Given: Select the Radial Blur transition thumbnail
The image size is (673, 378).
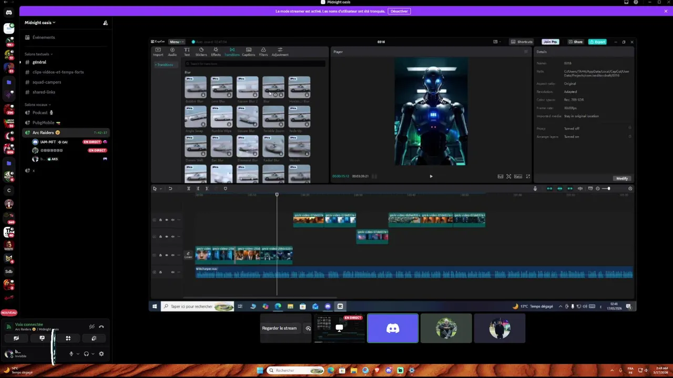Looking at the screenshot, I should (273, 146).
